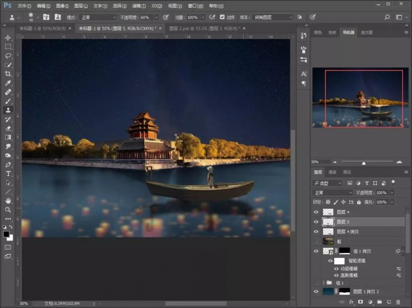Enable airbrush mode in options bar
412x308 pixels.
212,17
